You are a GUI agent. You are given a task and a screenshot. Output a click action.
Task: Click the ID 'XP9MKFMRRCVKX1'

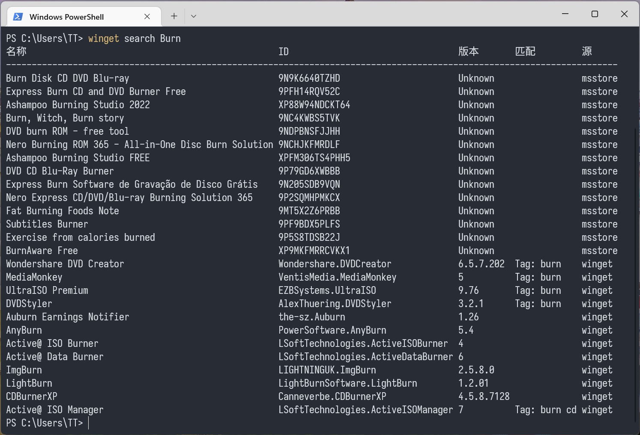pos(314,251)
